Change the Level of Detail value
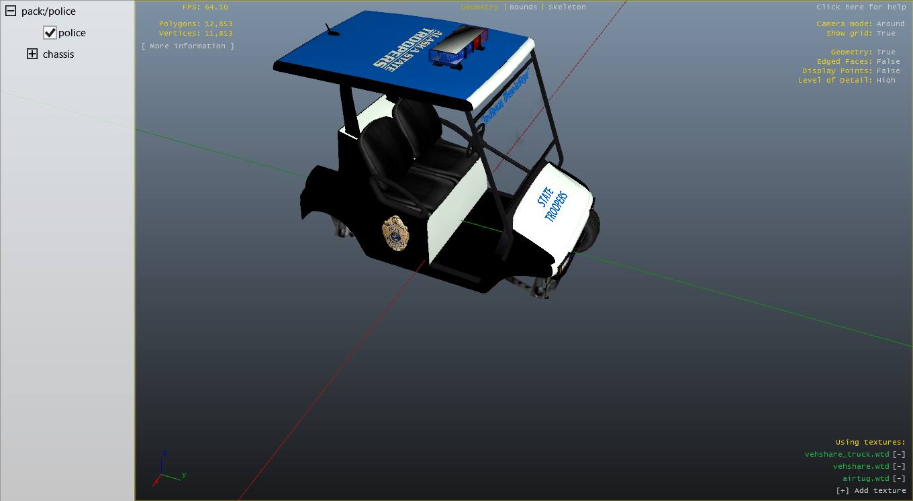The width and height of the screenshot is (913, 501). (885, 81)
